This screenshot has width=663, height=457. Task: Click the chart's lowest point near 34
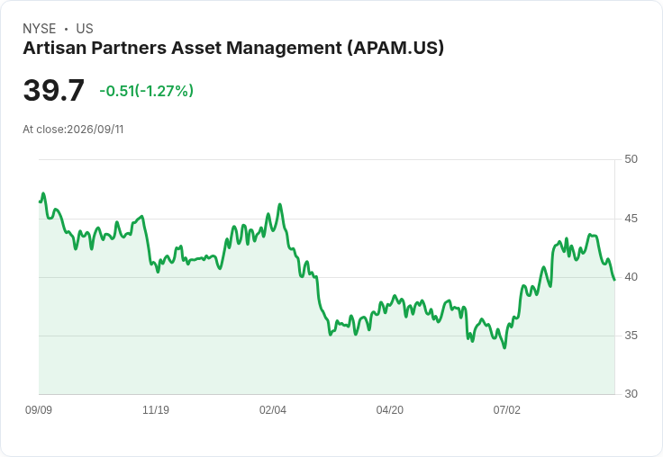point(504,347)
